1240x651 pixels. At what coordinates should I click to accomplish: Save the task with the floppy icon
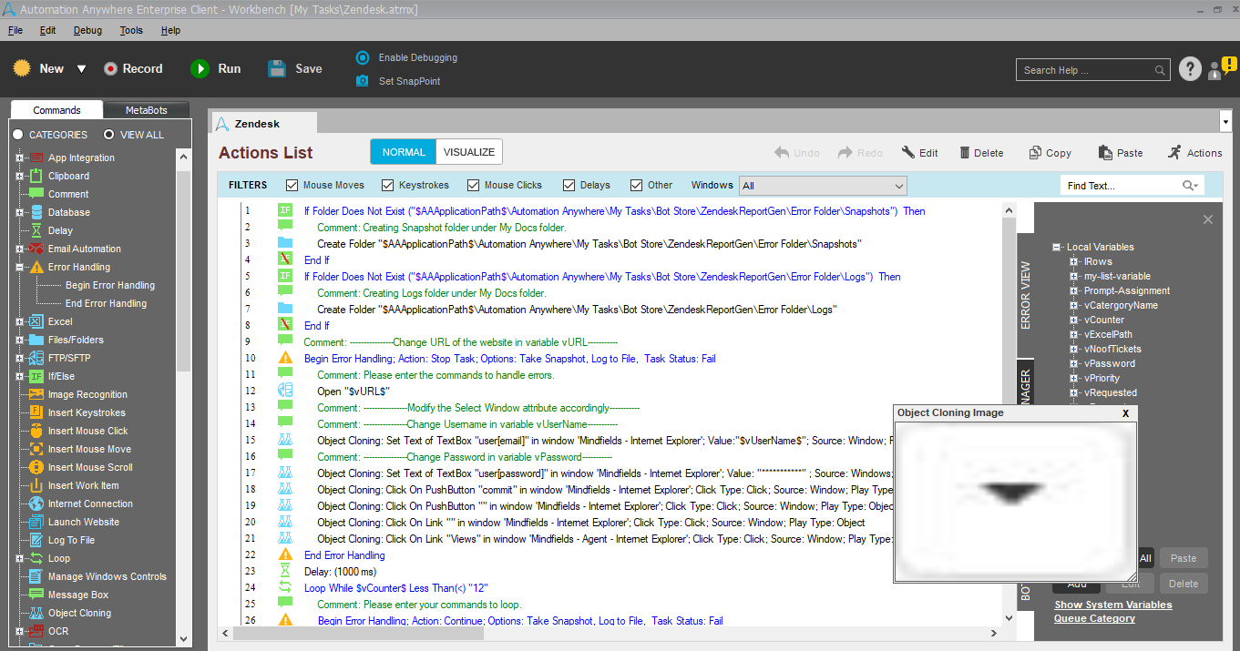tap(278, 69)
